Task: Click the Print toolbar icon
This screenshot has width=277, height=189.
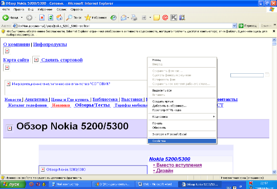Action: click(134, 17)
